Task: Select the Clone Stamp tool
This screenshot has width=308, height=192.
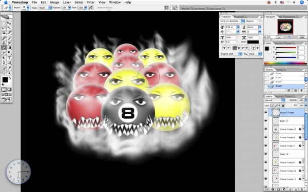Action: (4, 43)
